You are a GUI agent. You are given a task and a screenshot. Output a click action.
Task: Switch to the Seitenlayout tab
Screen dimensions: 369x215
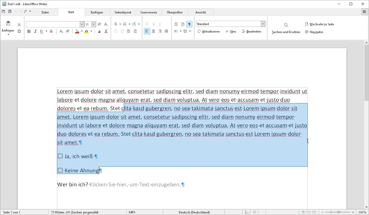pyautogui.click(x=123, y=12)
